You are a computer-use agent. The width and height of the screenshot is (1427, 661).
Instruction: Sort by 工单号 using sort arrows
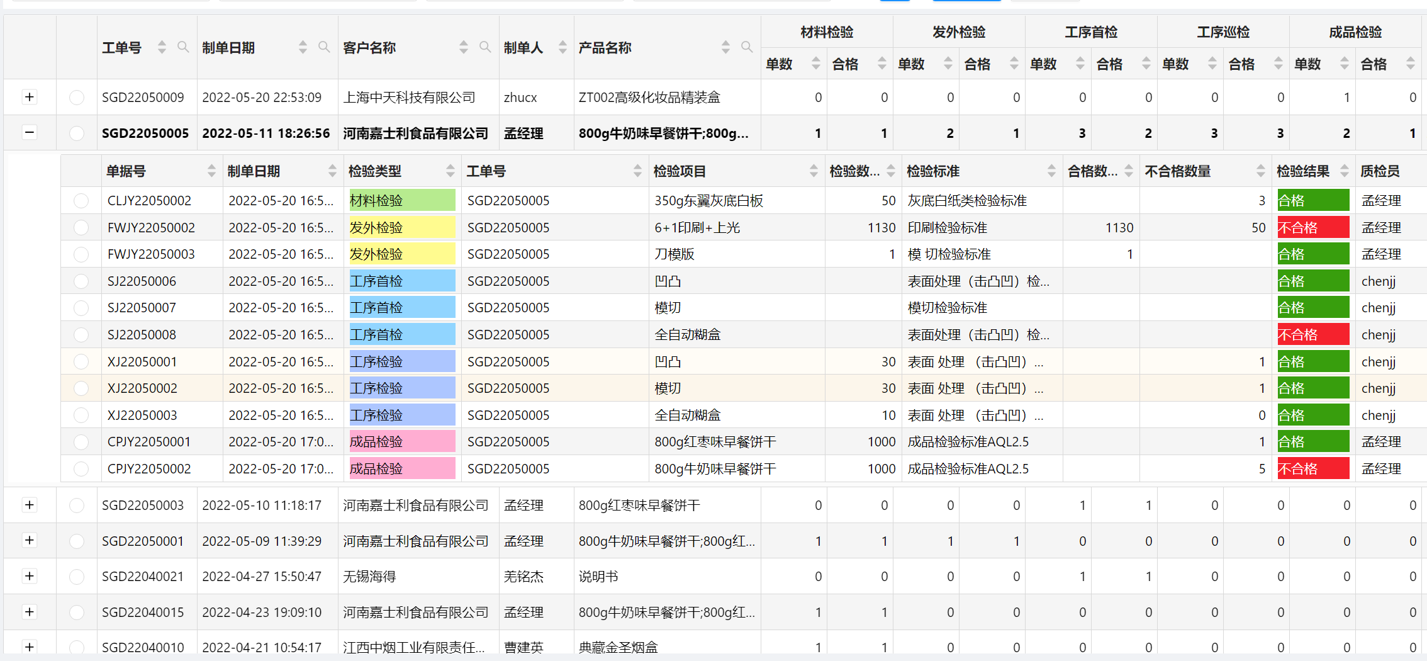[x=162, y=47]
